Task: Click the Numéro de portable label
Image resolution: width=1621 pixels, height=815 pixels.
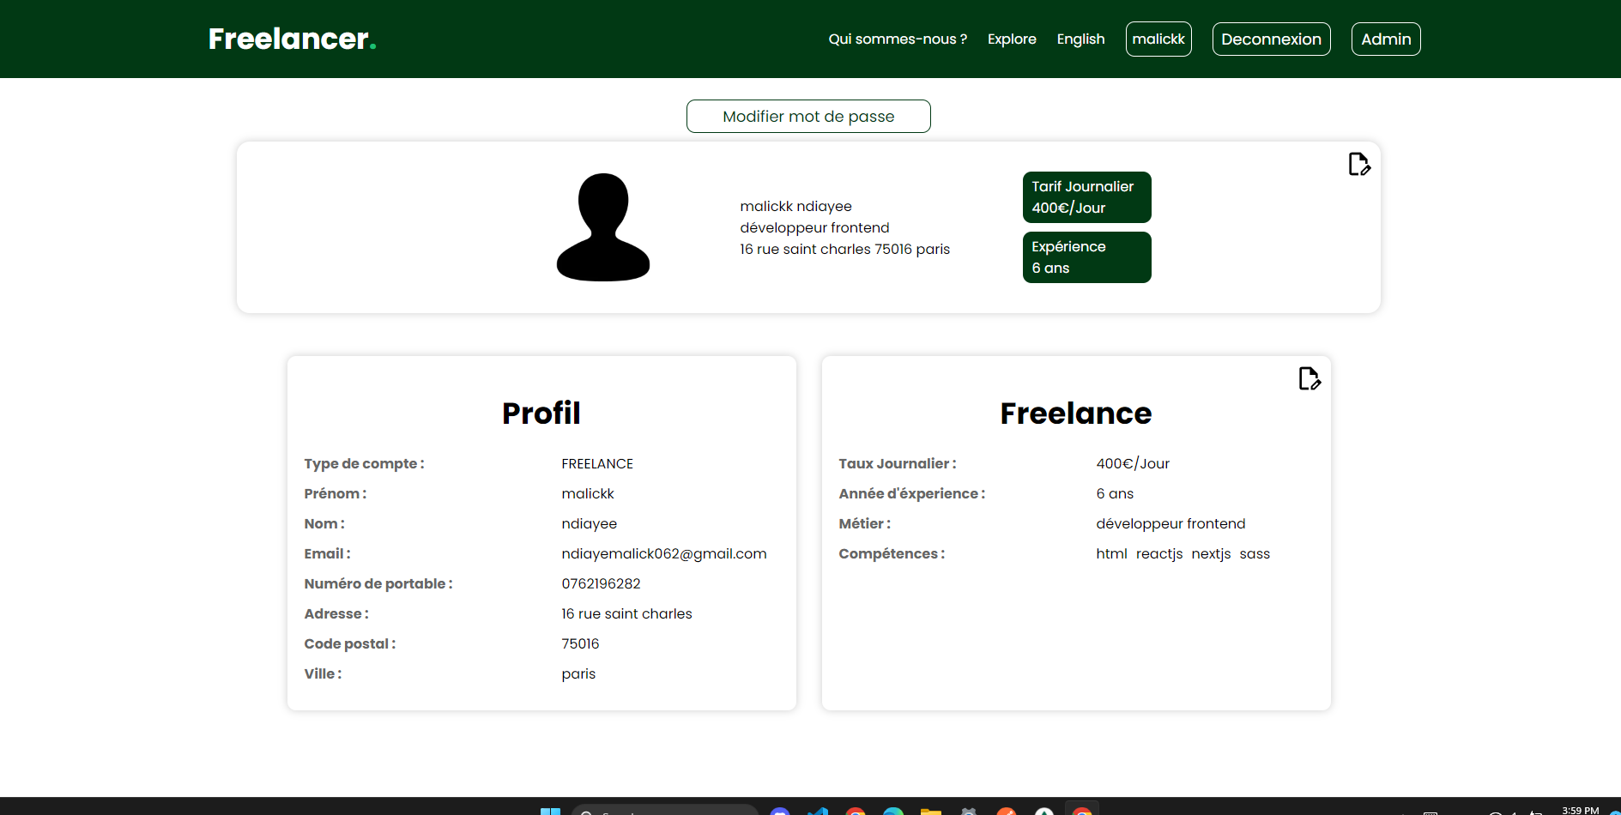Action: tap(378, 584)
